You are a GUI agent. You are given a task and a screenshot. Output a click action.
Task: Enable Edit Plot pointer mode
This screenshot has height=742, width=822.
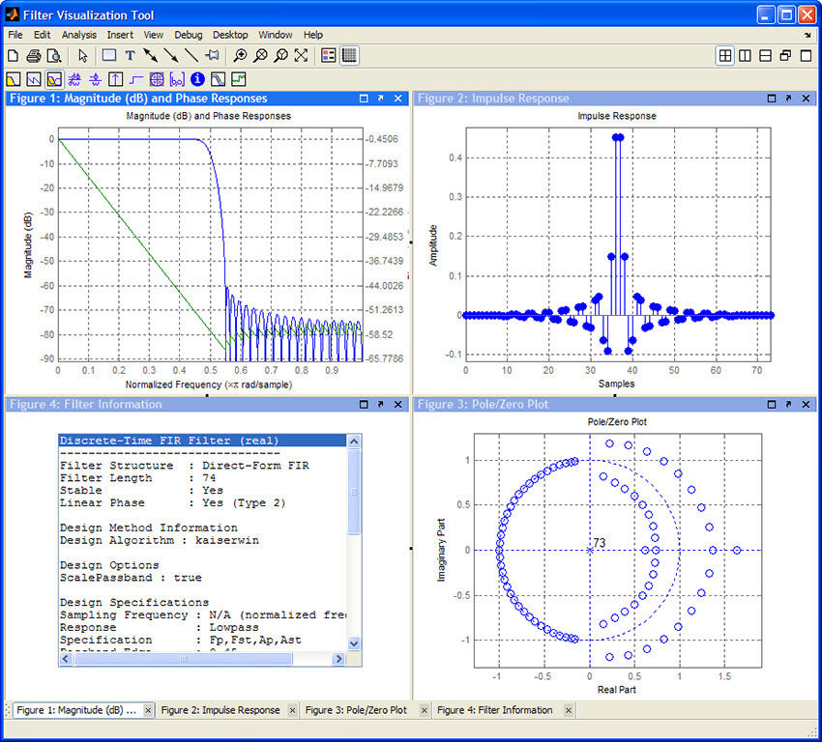point(82,55)
